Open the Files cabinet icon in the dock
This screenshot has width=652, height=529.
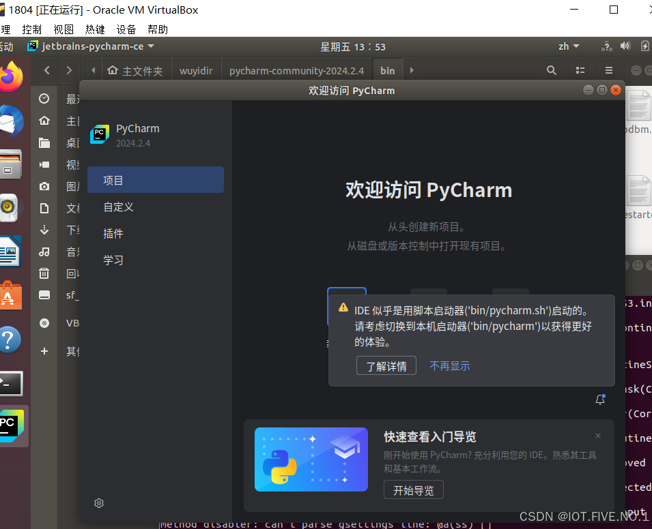(x=11, y=164)
